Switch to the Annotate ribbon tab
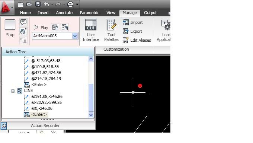 pos(64,13)
